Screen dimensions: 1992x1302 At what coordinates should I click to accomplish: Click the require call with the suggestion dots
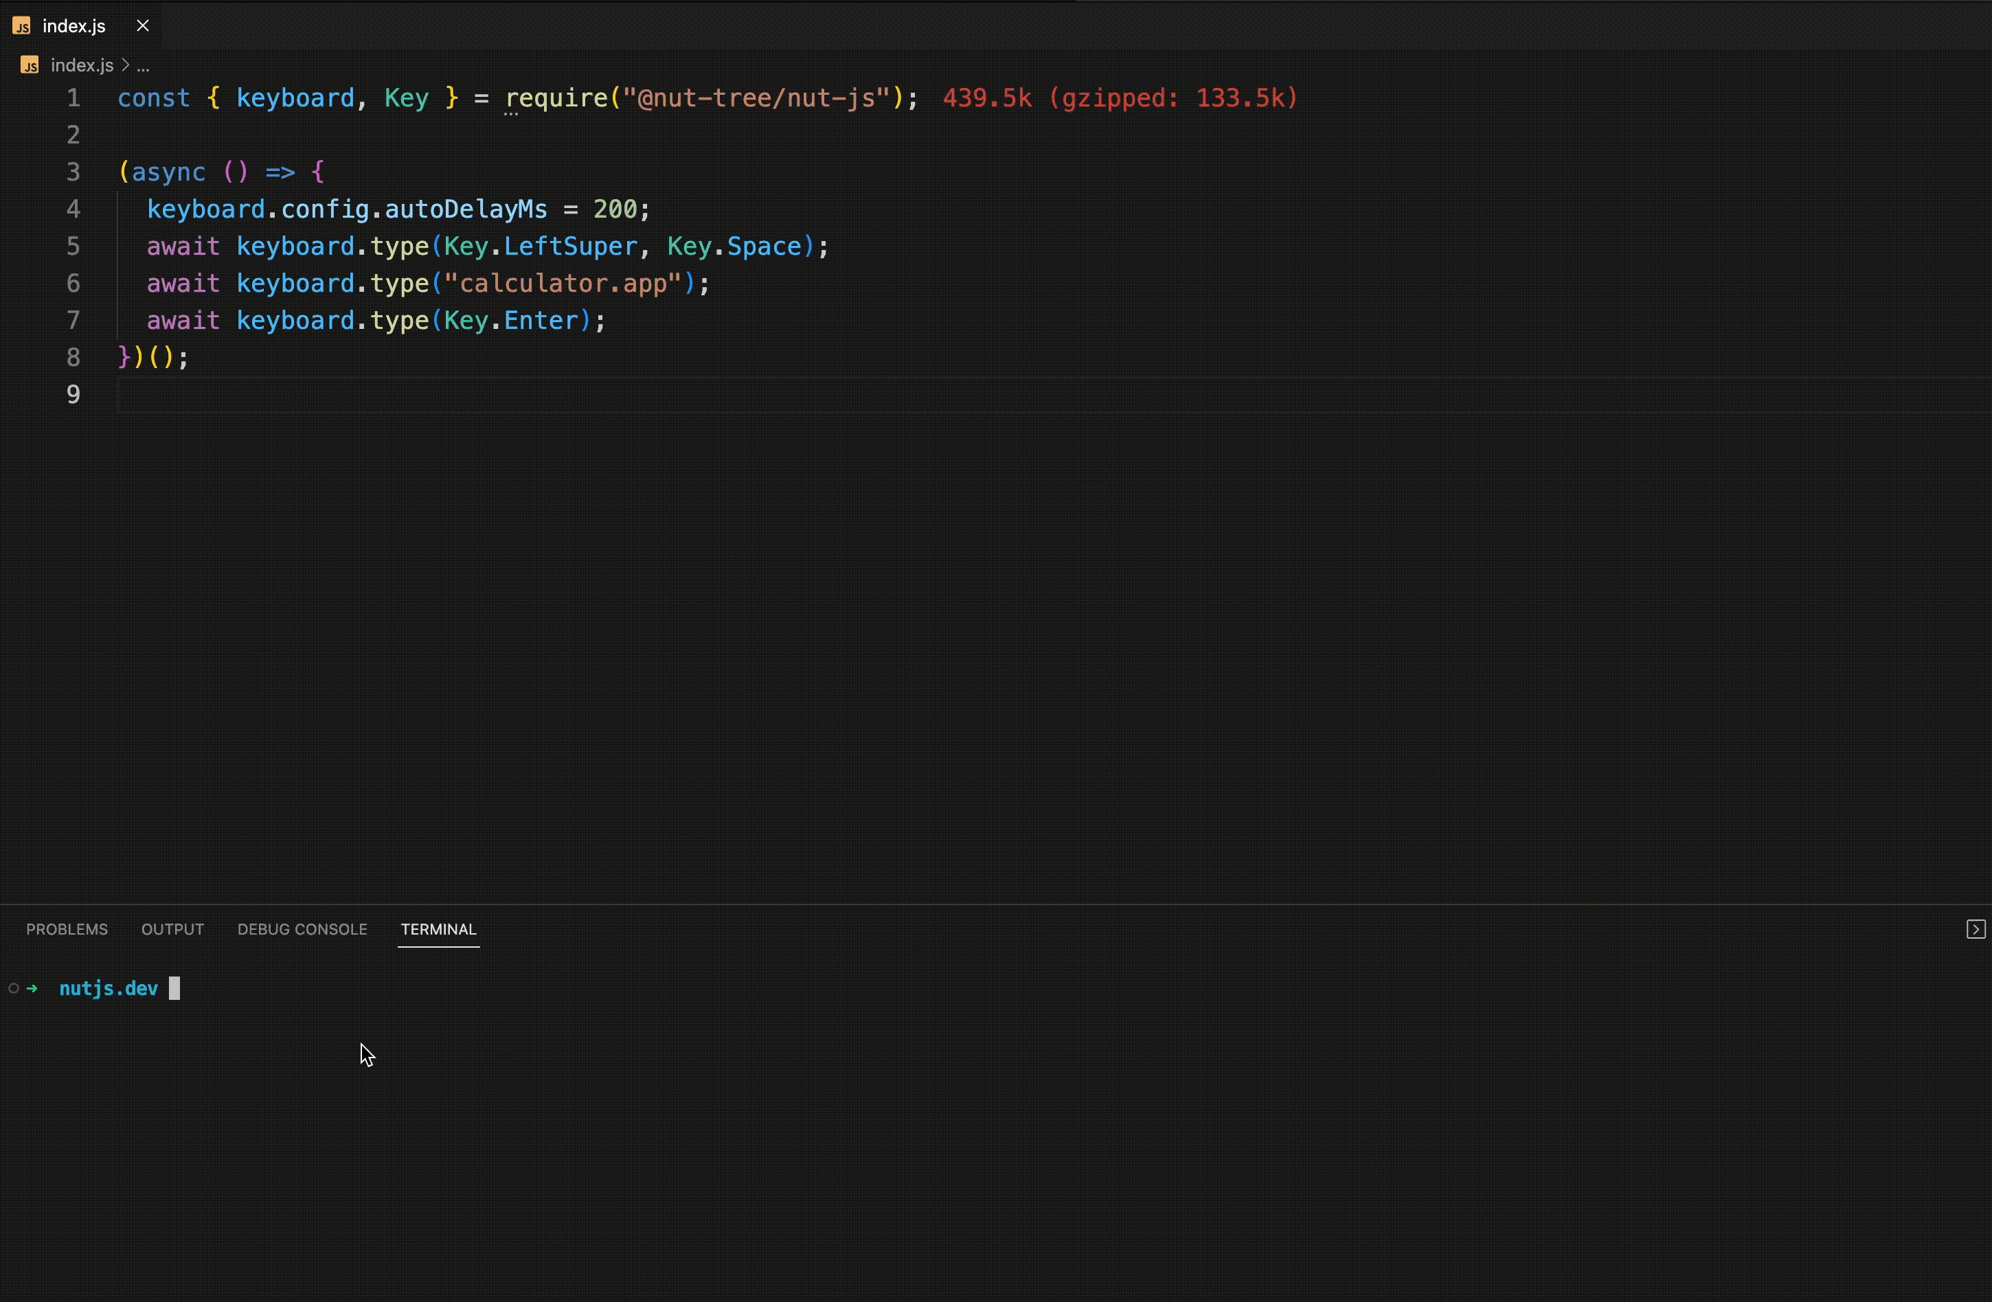(x=556, y=98)
